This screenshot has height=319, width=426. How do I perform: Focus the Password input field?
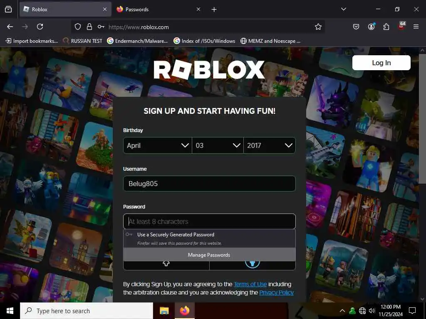[209, 221]
